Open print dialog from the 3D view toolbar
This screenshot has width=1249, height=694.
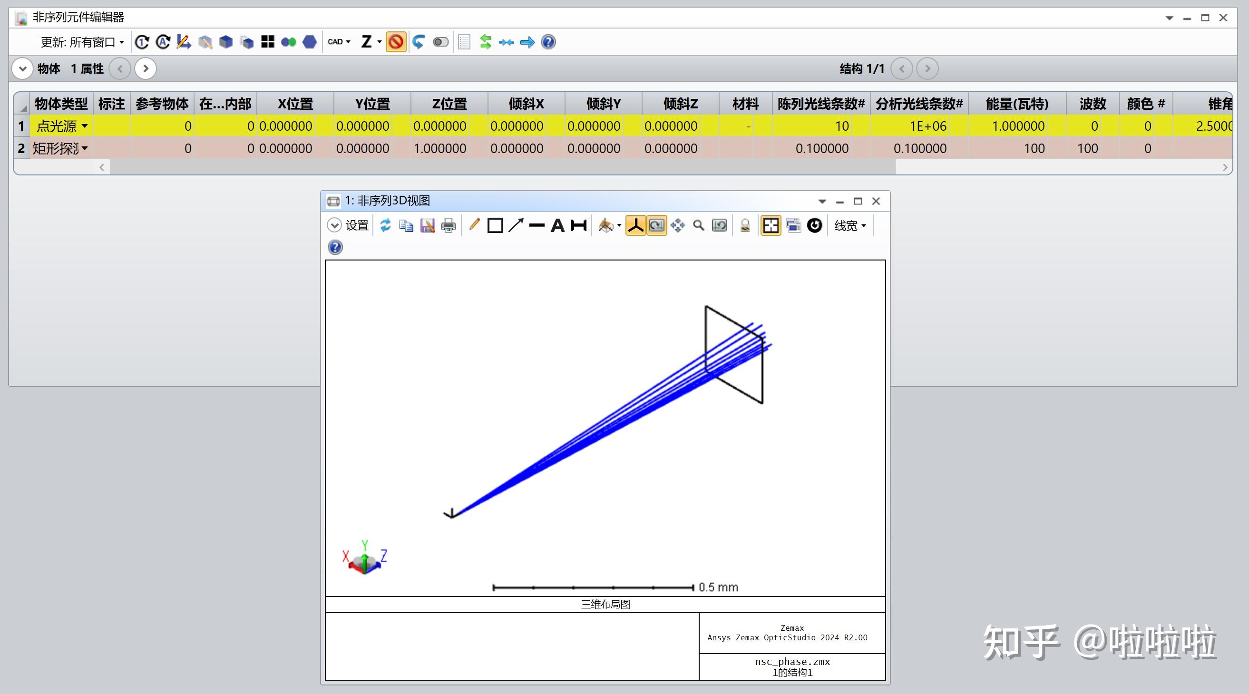point(448,225)
